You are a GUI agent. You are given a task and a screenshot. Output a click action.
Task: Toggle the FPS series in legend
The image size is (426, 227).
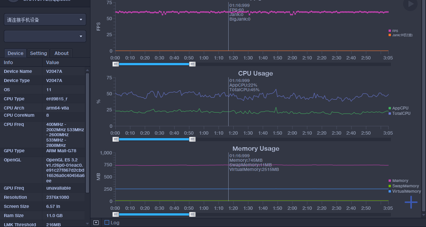(390, 31)
